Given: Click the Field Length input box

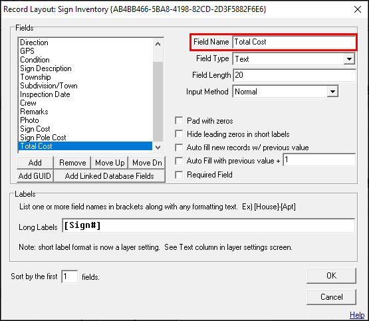Looking at the screenshot, I should click(x=295, y=75).
